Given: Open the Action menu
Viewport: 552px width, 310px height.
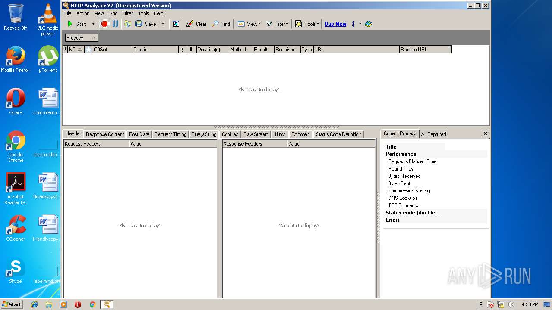Looking at the screenshot, I should coord(83,13).
